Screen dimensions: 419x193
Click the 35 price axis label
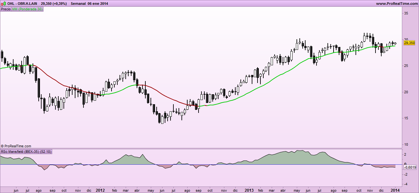[406, 13]
